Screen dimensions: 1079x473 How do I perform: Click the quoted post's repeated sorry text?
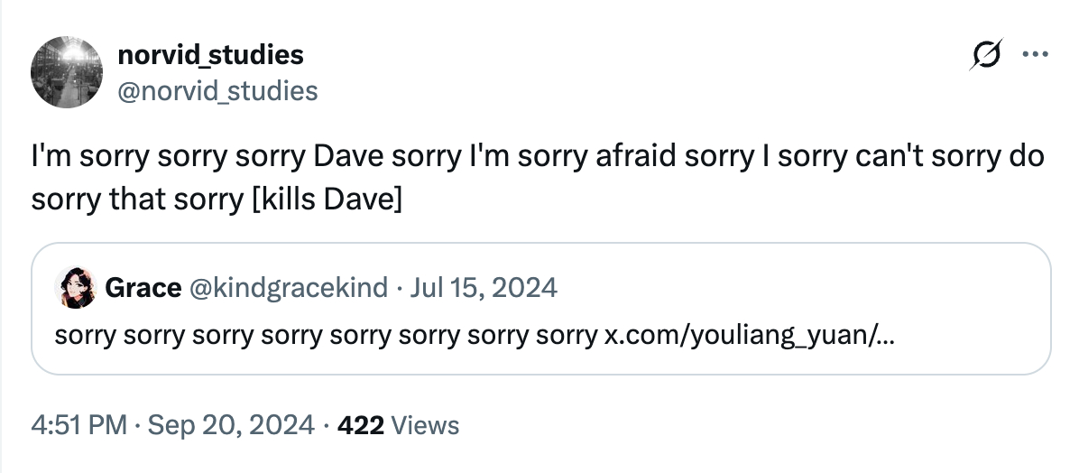[325, 335]
